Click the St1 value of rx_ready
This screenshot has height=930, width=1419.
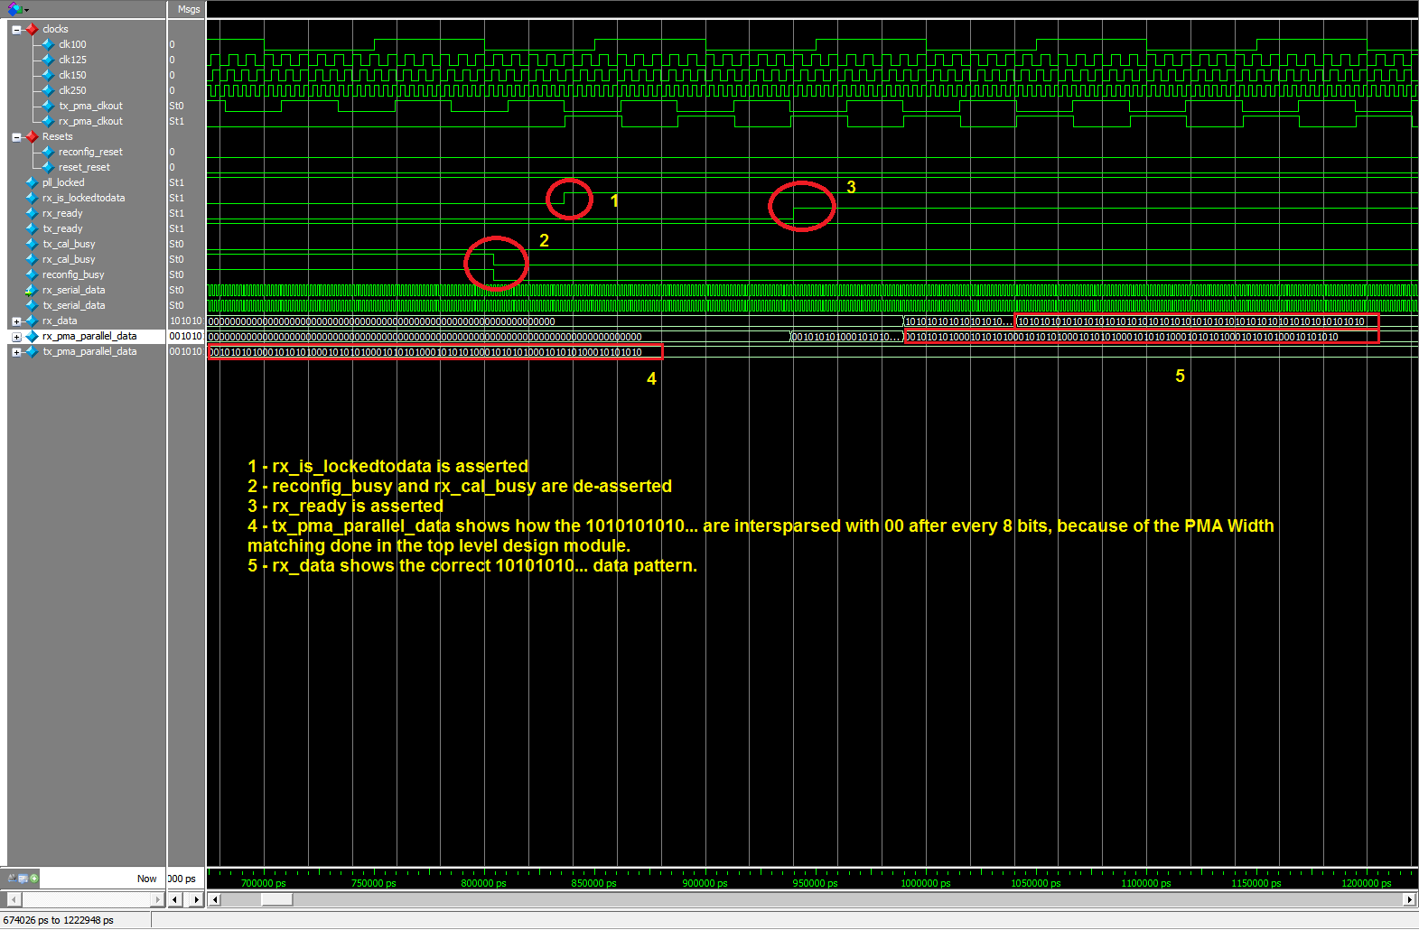point(176,213)
